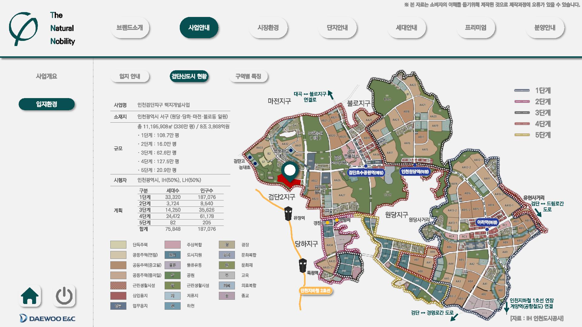Viewport: 582px width, 327px height.
Task: Select 사업개요 in the sidebar
Action: pos(46,76)
